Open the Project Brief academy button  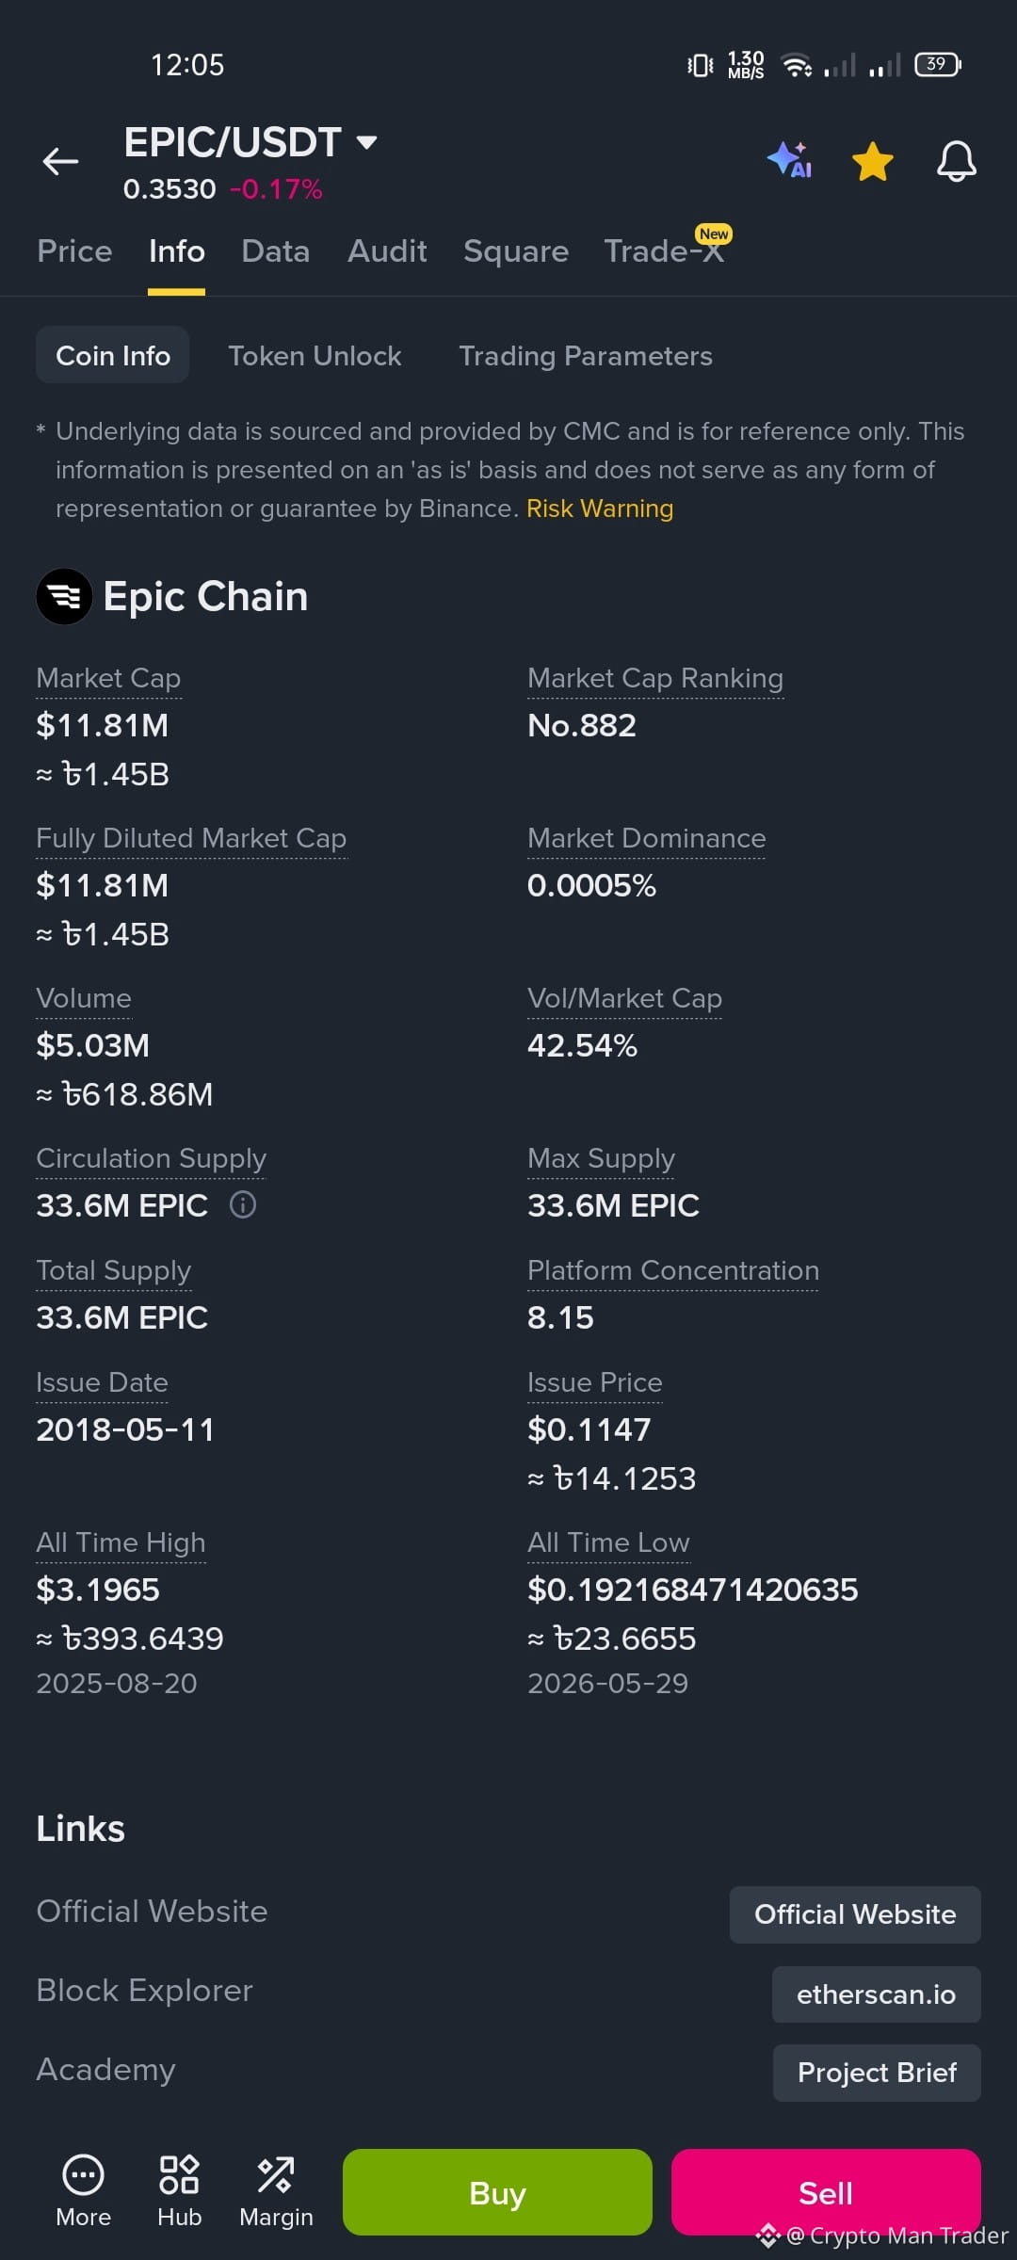877,2073
